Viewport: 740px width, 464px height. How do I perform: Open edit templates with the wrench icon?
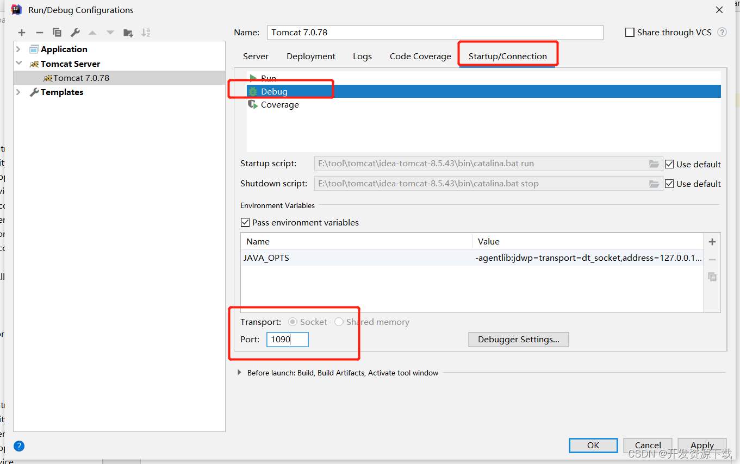(74, 33)
